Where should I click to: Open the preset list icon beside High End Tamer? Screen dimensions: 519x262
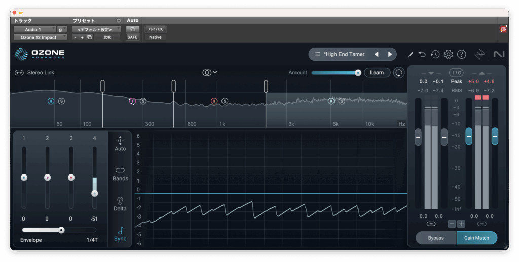pyautogui.click(x=317, y=54)
